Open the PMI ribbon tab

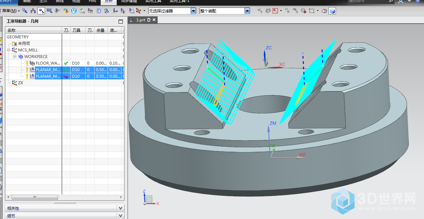tap(92, 1)
